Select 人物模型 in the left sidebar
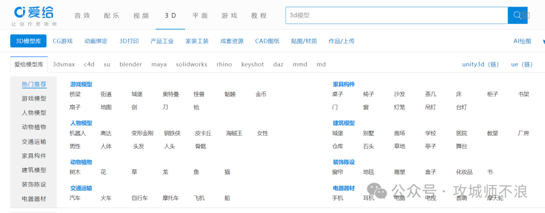The width and height of the screenshot is (545, 213). (x=34, y=113)
